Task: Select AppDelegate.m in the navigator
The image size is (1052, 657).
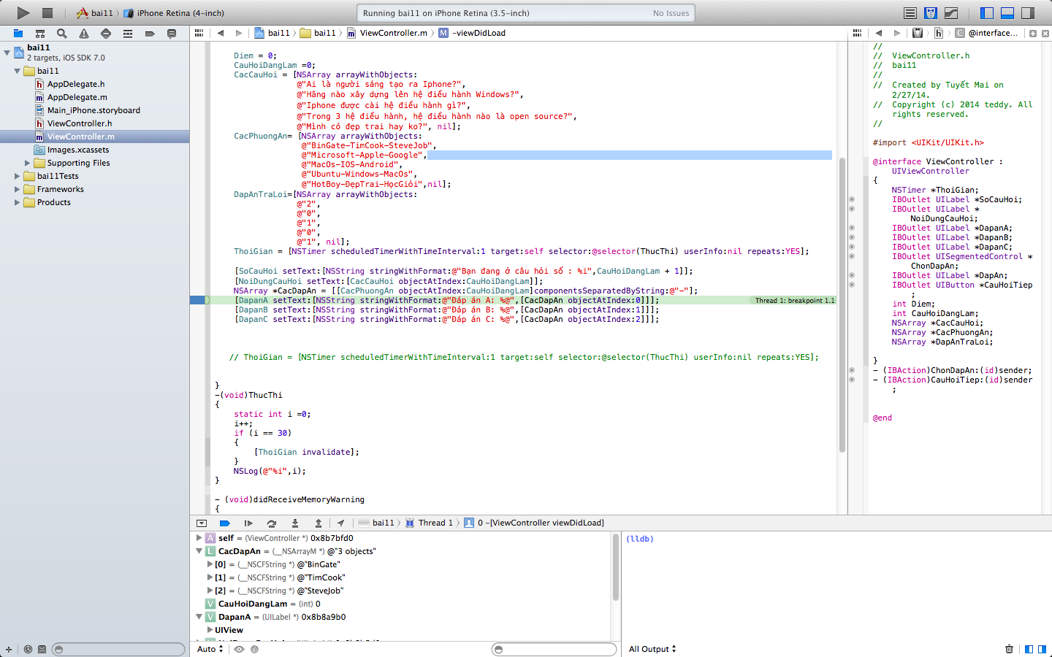Action: 77,97
